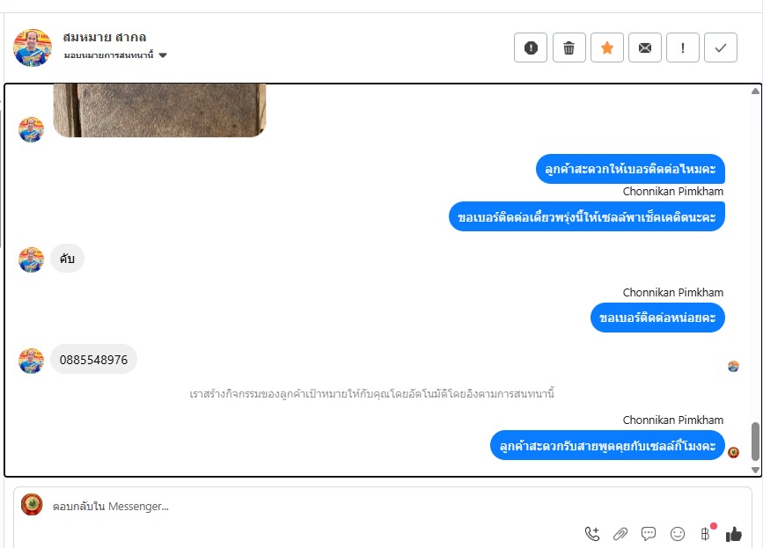763x548 pixels.
Task: Delete conversation with the trash icon
Action: click(569, 47)
